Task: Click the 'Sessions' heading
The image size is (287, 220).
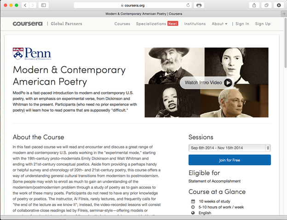Action: tap(201, 137)
